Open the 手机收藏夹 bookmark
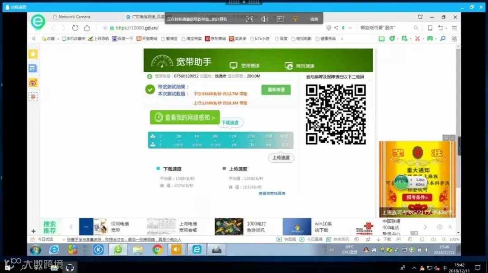Viewport: 488px width, 273px height. [x=74, y=38]
